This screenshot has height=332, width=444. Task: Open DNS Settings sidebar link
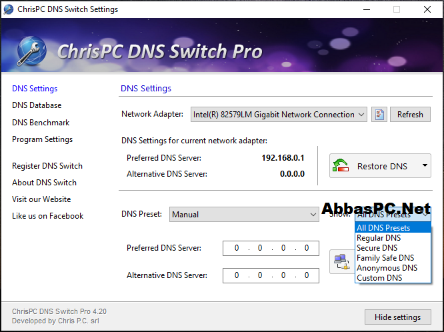tap(35, 89)
